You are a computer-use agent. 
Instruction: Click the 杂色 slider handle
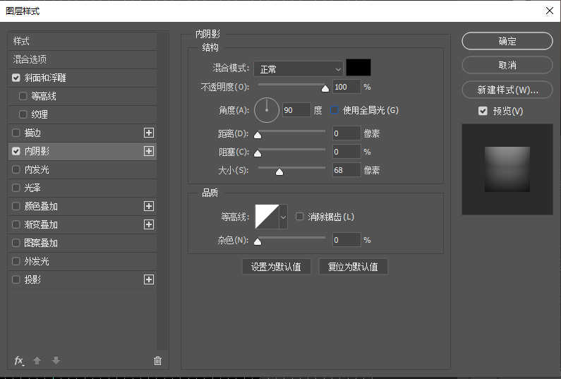258,241
